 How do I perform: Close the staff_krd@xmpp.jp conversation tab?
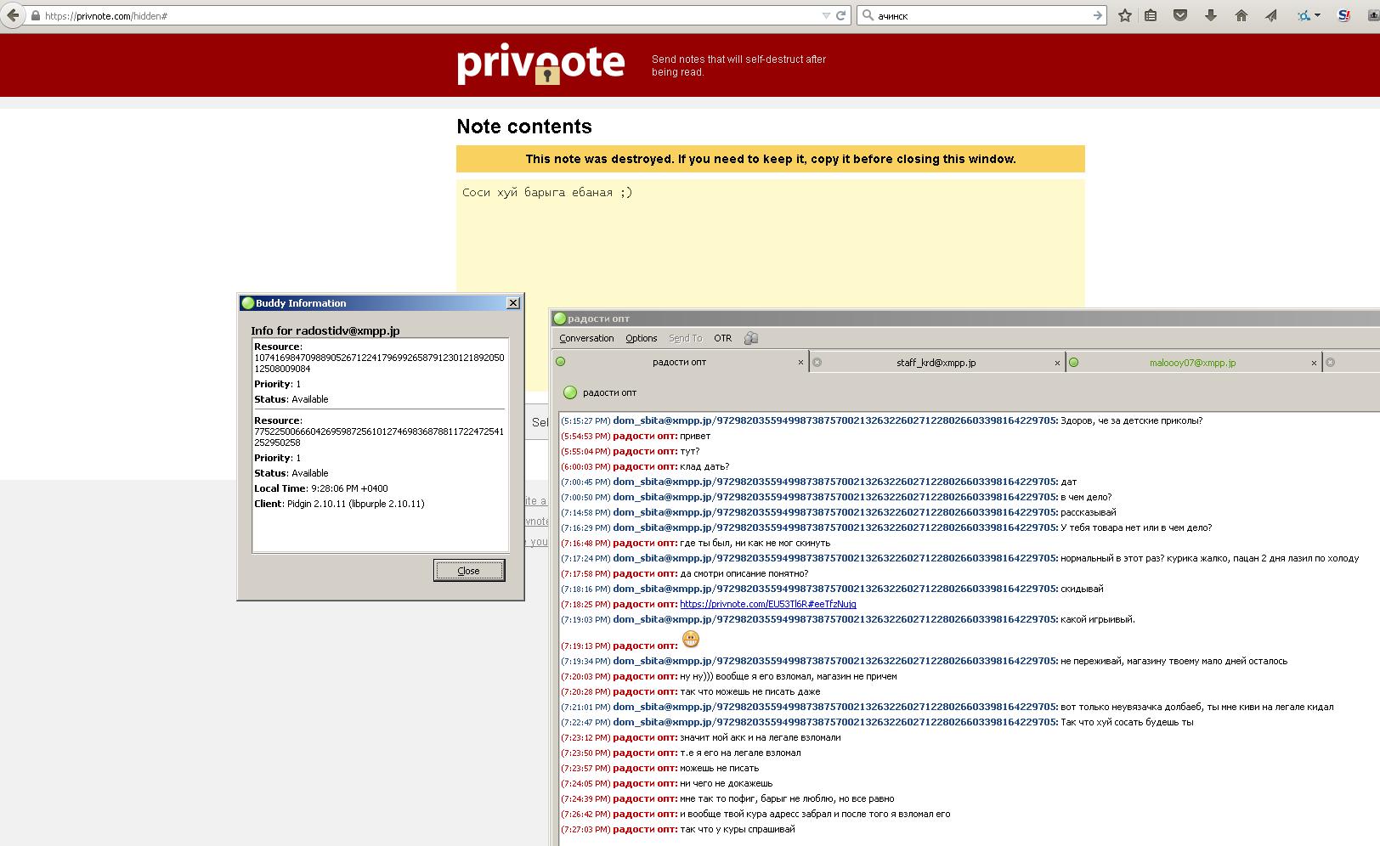(1057, 363)
